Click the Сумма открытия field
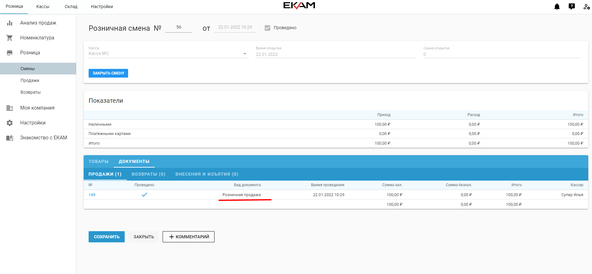The image size is (592, 274). click(x=502, y=54)
